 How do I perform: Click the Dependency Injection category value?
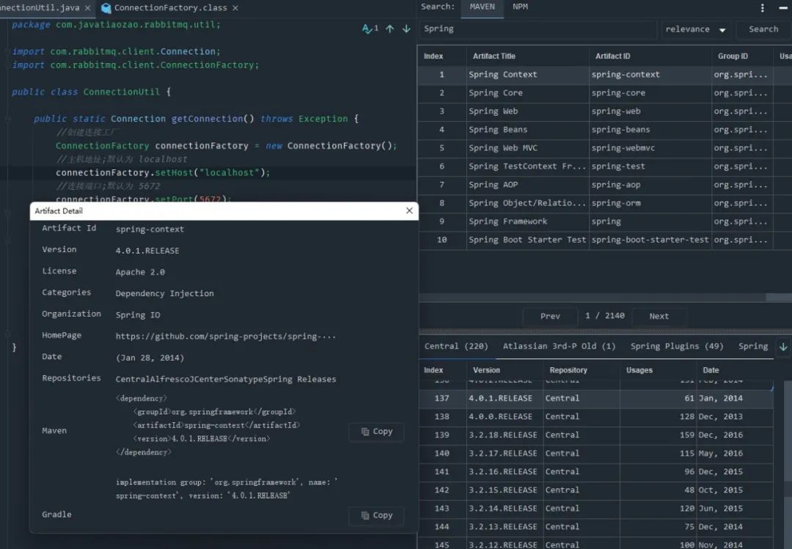point(164,293)
